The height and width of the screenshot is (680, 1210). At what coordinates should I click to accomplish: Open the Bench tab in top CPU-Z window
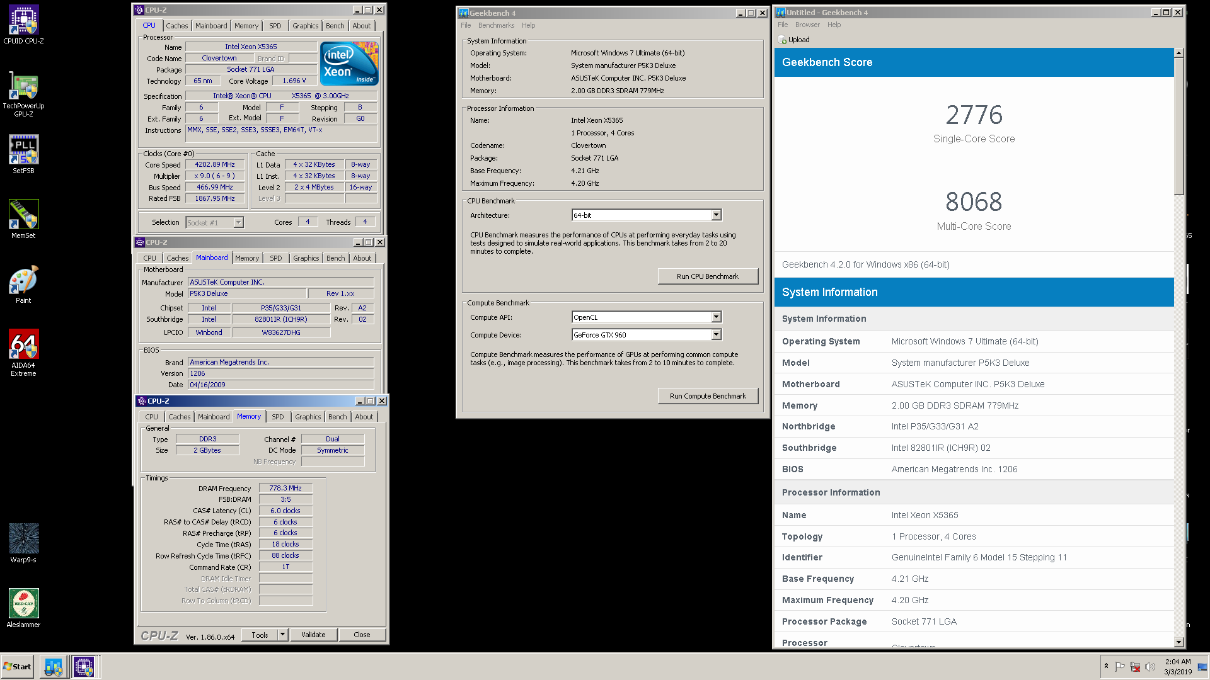pyautogui.click(x=335, y=26)
